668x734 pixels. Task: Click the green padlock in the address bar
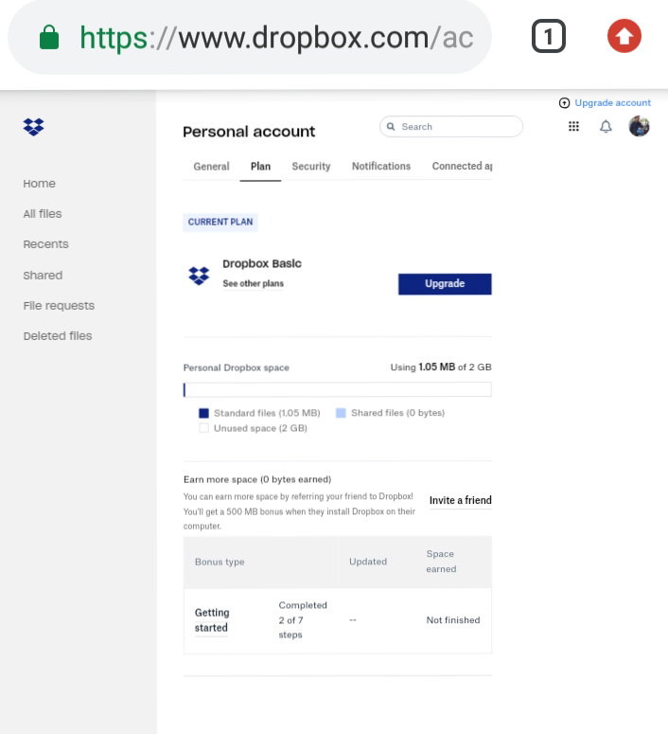49,38
